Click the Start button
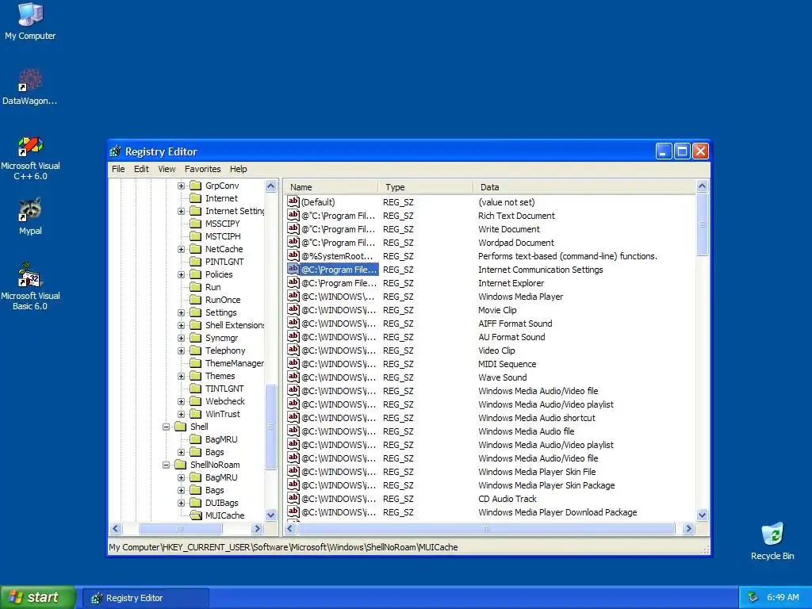 38,598
